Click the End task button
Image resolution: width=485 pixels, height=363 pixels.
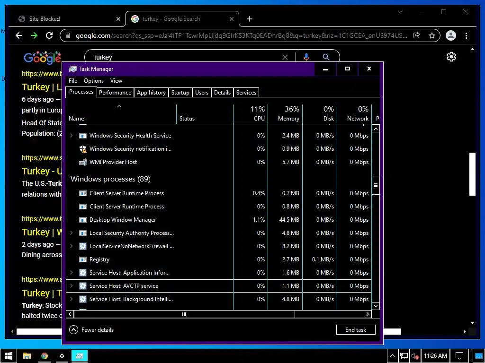(x=356, y=330)
